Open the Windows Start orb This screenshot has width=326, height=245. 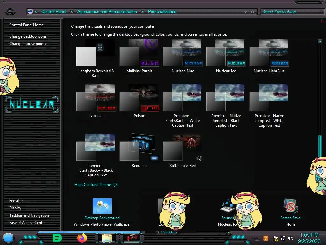click(x=8, y=238)
